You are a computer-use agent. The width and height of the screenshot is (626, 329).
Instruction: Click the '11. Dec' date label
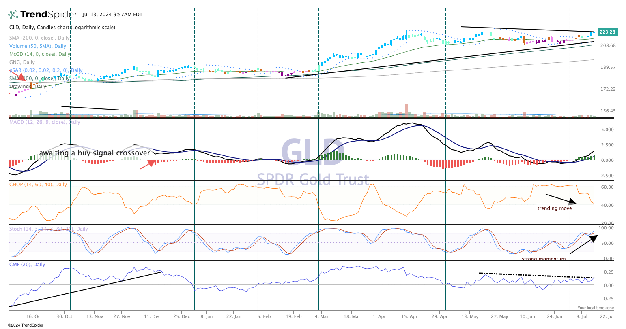[x=152, y=316]
